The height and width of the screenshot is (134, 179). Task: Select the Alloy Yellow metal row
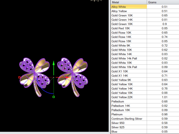point(145,11)
